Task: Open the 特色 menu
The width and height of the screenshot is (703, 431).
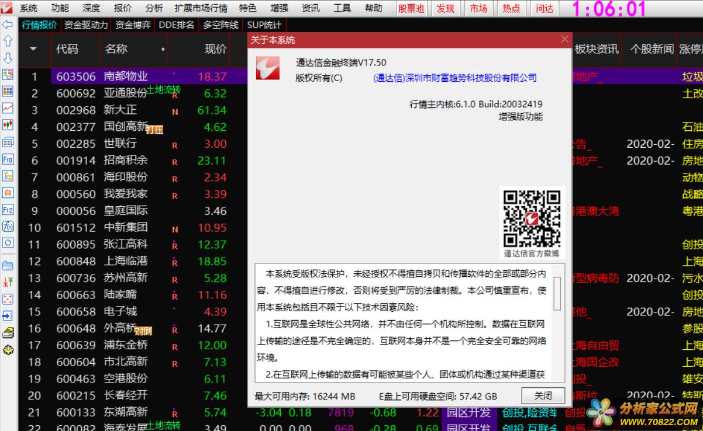Action: pos(248,8)
